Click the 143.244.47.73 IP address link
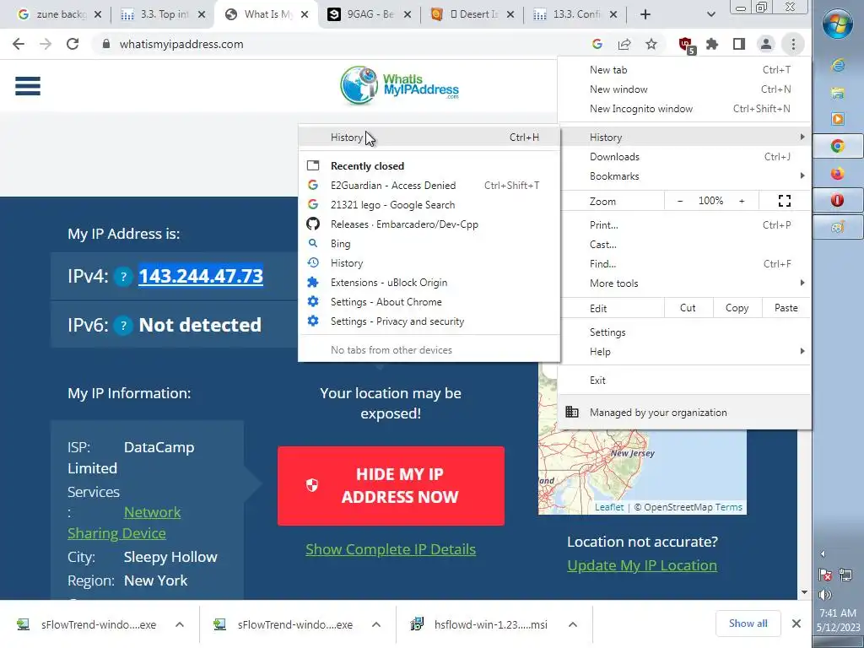 click(x=201, y=276)
